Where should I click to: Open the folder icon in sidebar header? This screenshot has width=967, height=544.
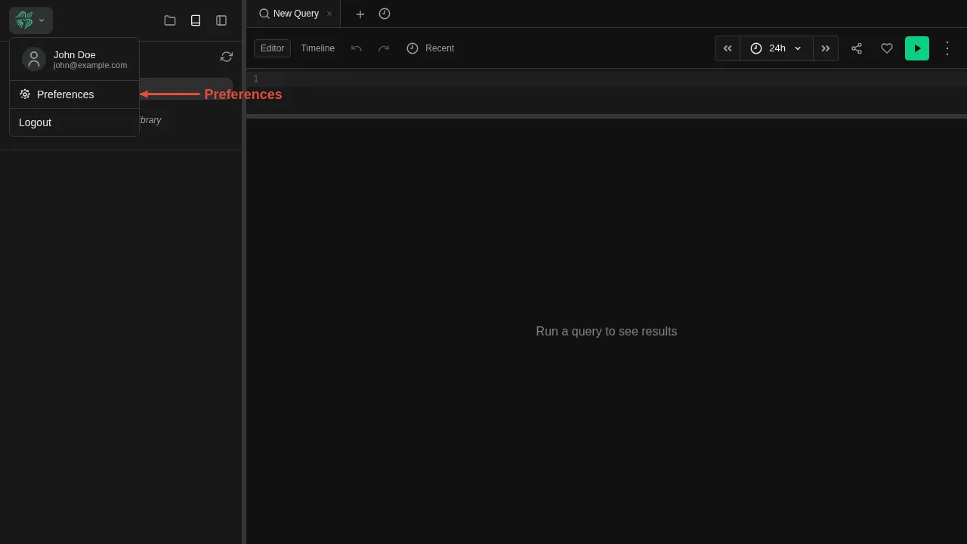pos(170,20)
